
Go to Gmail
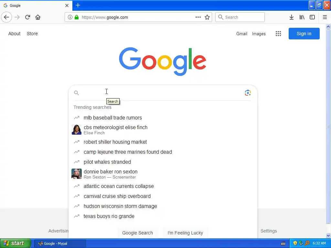pyautogui.click(x=242, y=34)
